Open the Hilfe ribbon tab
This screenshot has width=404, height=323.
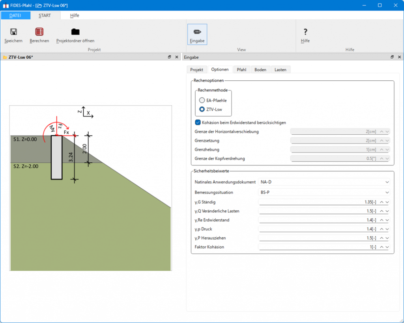pos(75,15)
